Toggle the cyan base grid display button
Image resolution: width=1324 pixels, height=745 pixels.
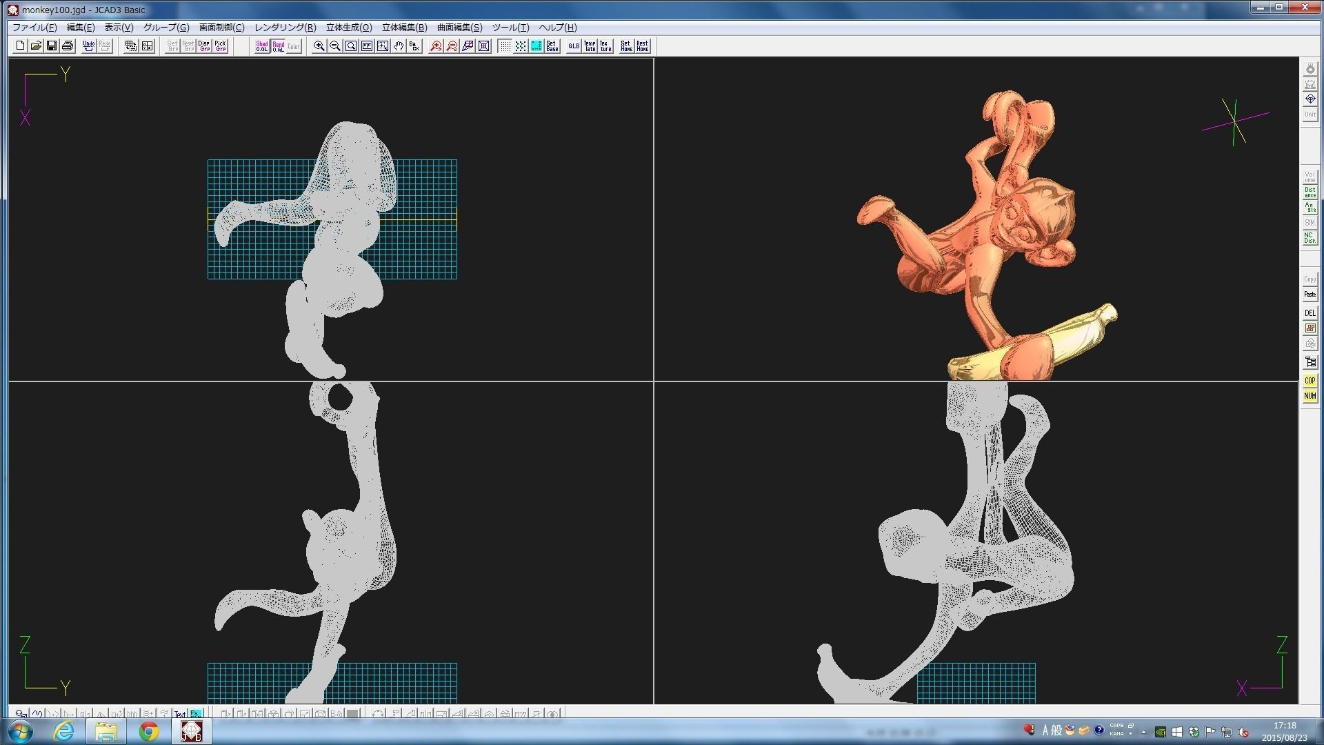pyautogui.click(x=536, y=46)
